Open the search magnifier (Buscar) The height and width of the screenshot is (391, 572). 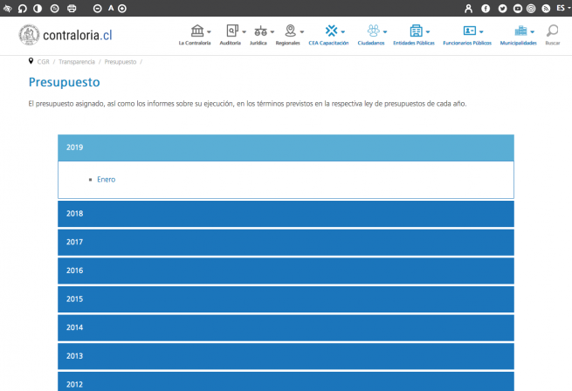tap(552, 35)
